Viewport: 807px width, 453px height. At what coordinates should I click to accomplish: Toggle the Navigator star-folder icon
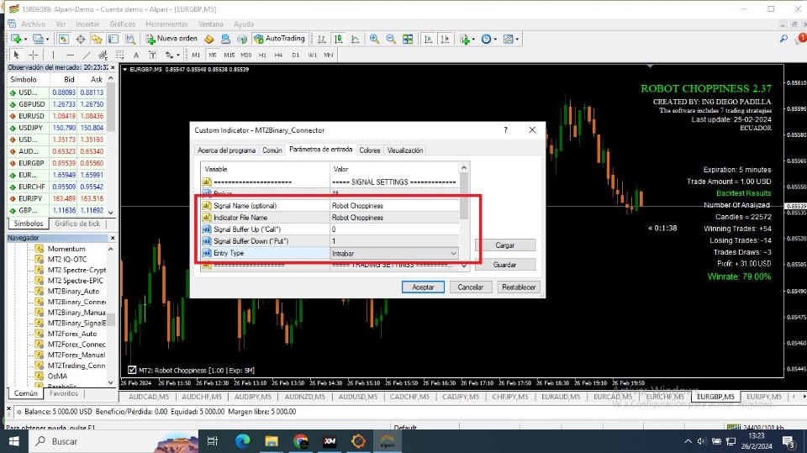pyautogui.click(x=97, y=40)
